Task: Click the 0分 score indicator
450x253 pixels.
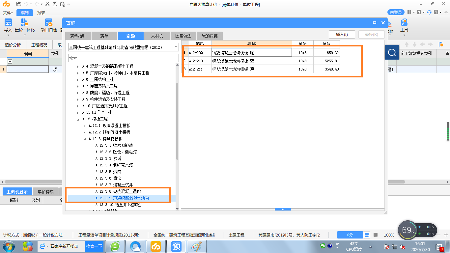Action: coord(350,235)
